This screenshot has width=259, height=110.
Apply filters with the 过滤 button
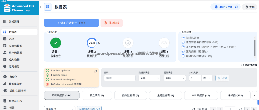pyautogui.click(x=222, y=78)
